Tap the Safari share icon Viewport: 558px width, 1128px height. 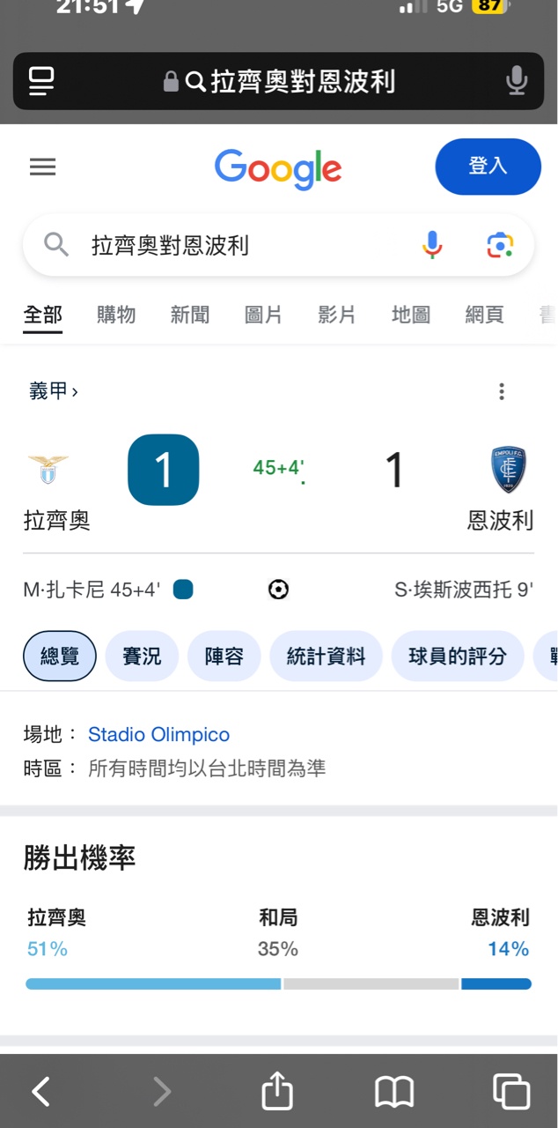click(x=277, y=1092)
